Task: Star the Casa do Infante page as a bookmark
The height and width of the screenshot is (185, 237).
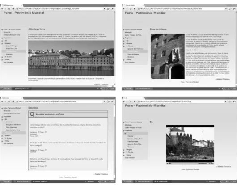Action: (139, 9)
